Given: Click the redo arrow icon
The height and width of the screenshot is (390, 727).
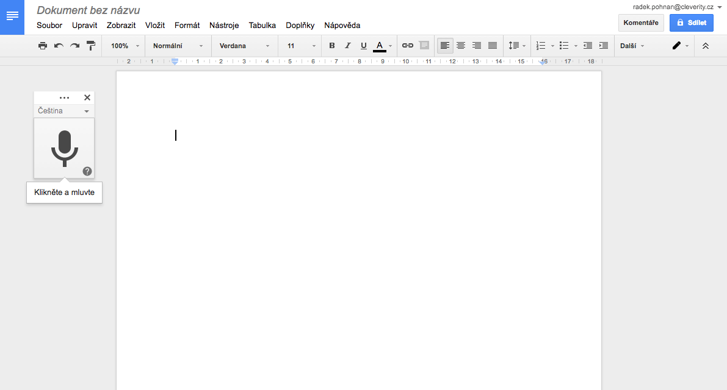Looking at the screenshot, I should point(74,46).
